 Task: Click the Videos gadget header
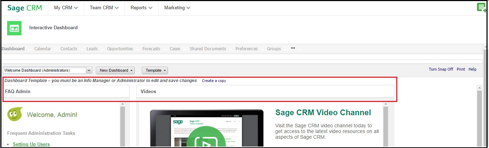pos(265,91)
